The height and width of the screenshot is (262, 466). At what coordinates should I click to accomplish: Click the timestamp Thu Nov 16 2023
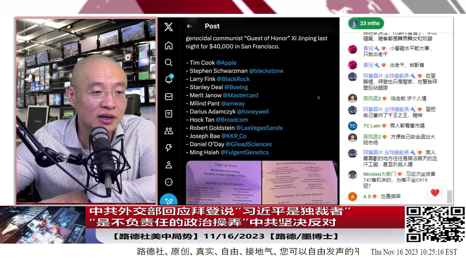click(x=414, y=252)
